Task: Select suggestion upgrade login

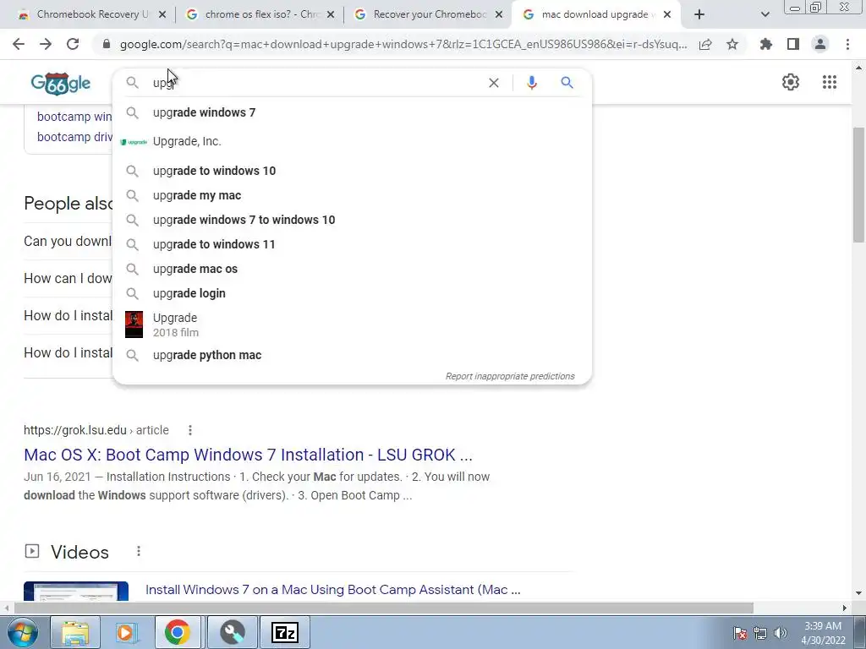Action: (x=352, y=293)
